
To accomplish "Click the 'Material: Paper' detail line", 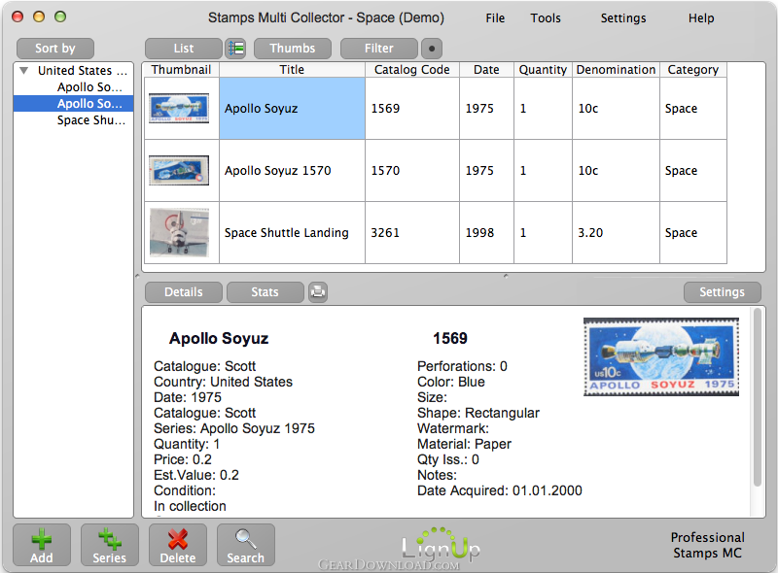I will [464, 444].
